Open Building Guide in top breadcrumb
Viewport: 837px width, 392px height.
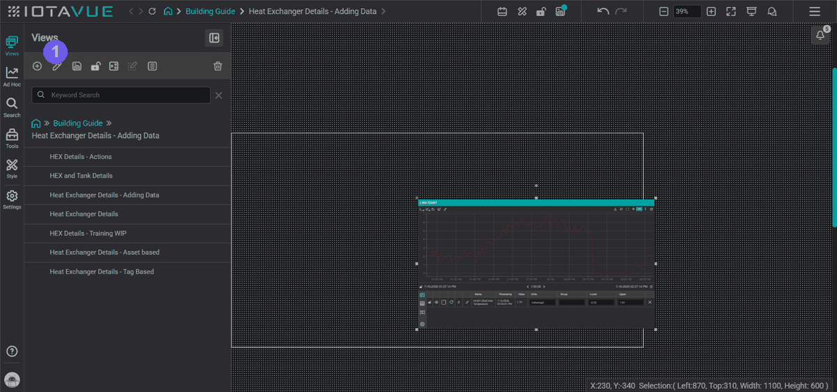coord(210,12)
